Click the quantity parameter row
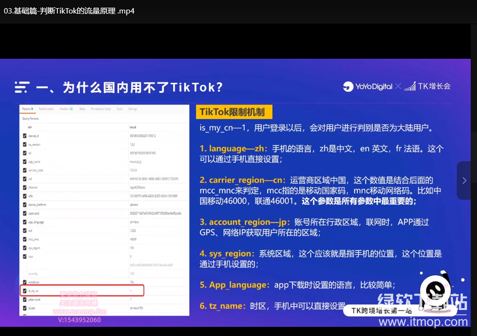Image resolution: width=477 pixels, height=336 pixels. point(104,274)
